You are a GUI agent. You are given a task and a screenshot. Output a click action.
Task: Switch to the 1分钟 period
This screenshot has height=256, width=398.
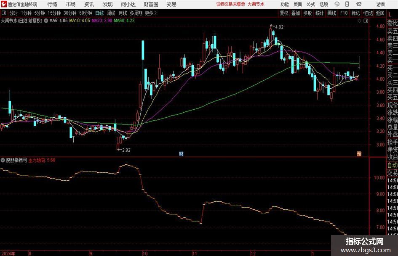coord(26,13)
